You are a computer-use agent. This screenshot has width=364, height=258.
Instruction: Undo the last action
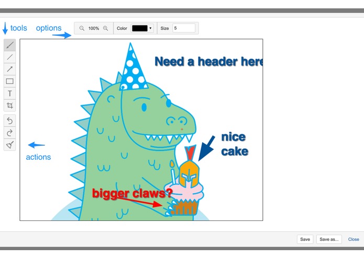click(x=10, y=121)
